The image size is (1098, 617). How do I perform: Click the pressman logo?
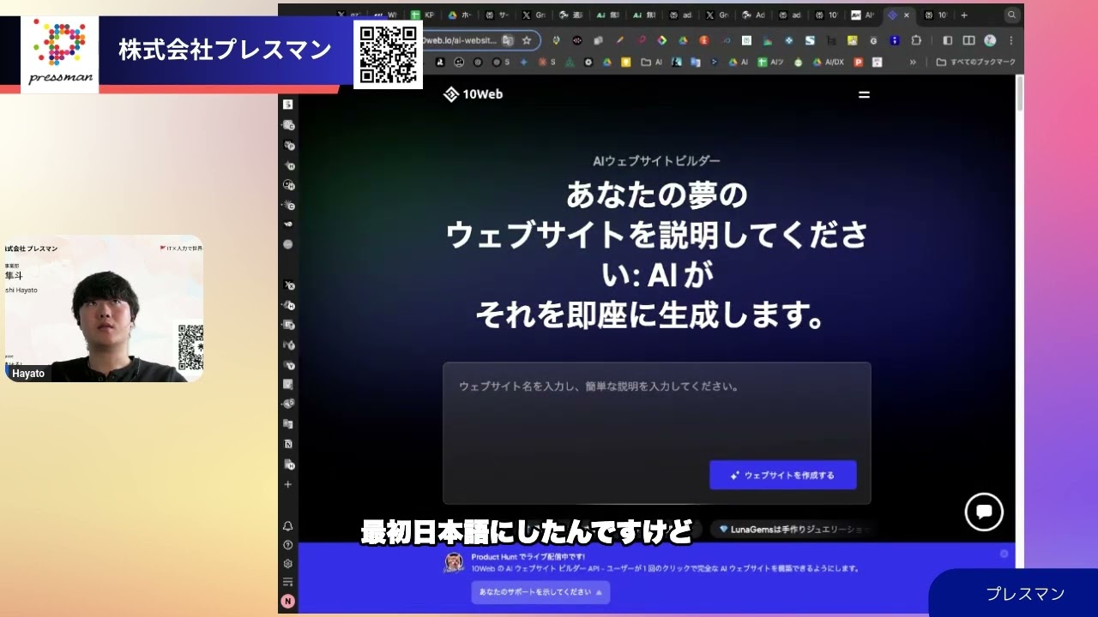pos(59,53)
